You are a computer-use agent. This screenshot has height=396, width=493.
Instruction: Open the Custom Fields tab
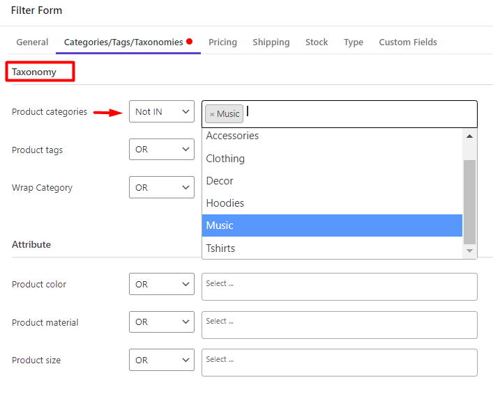[408, 42]
